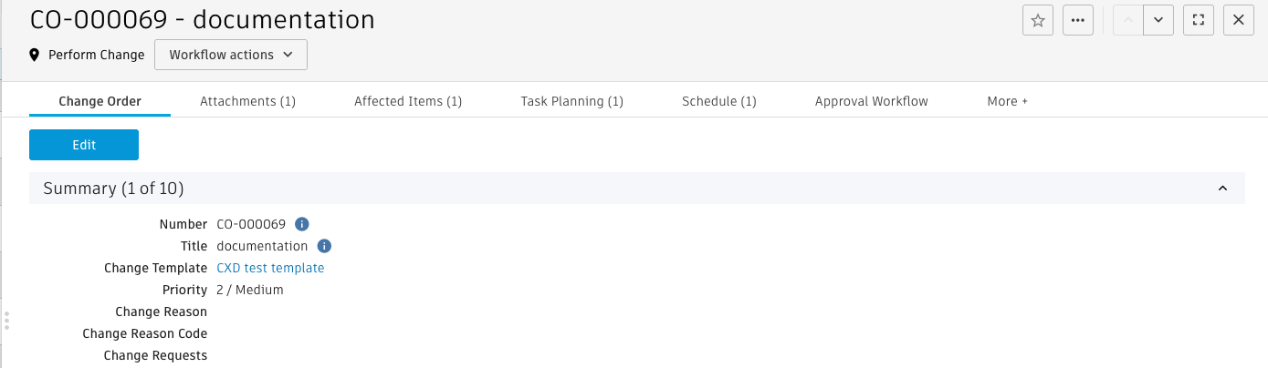1268x368 pixels.
Task: Open the CXD test template link
Action: 270,268
